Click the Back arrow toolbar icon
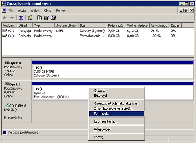Screen dimensions: 196x143 point(5,18)
